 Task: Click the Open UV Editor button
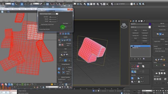pos(162,26)
